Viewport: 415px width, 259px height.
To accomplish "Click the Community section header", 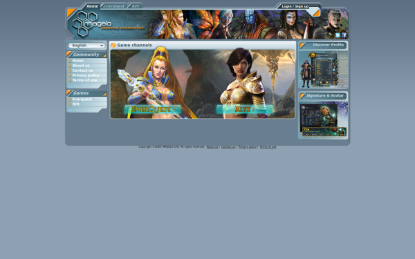I will click(x=86, y=55).
